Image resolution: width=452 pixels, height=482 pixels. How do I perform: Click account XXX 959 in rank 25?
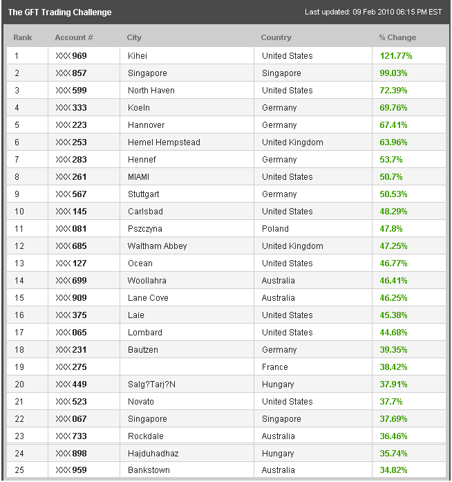point(71,471)
